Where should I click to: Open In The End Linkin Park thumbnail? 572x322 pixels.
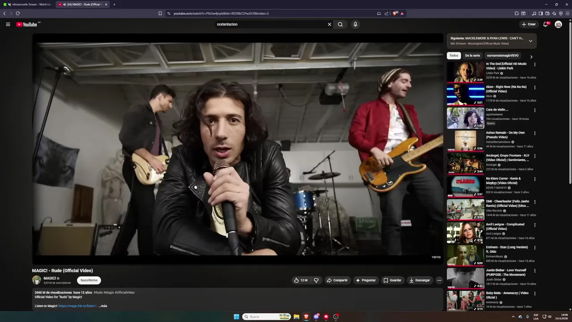tap(465, 72)
